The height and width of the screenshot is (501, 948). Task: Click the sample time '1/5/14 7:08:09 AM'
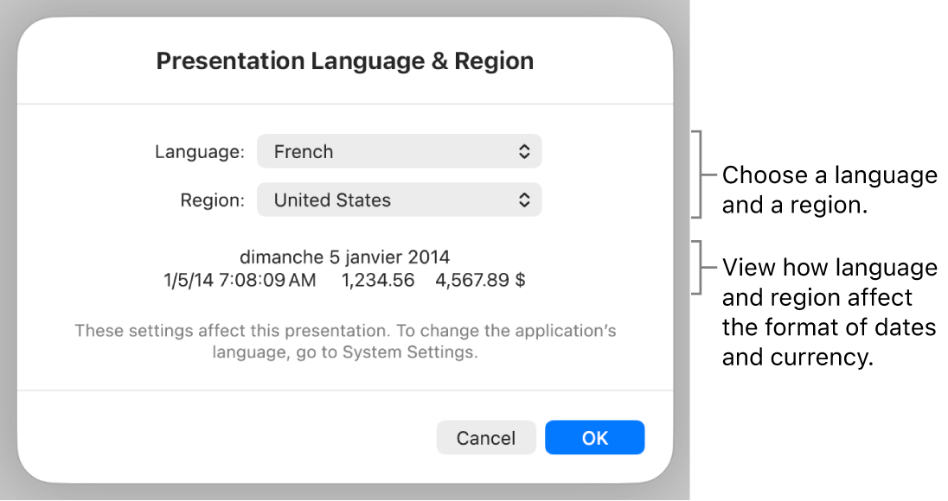(240, 280)
